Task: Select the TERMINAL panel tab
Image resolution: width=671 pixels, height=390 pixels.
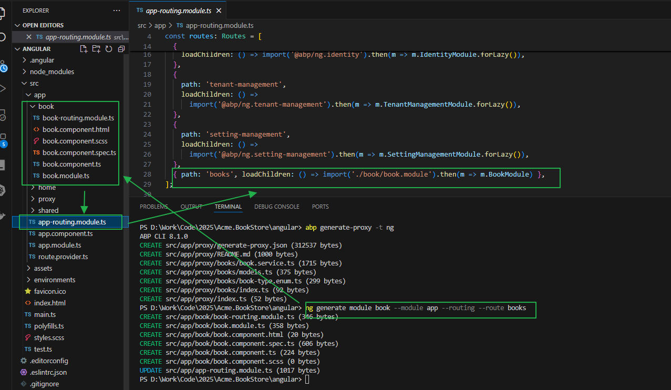Action: tap(228, 207)
